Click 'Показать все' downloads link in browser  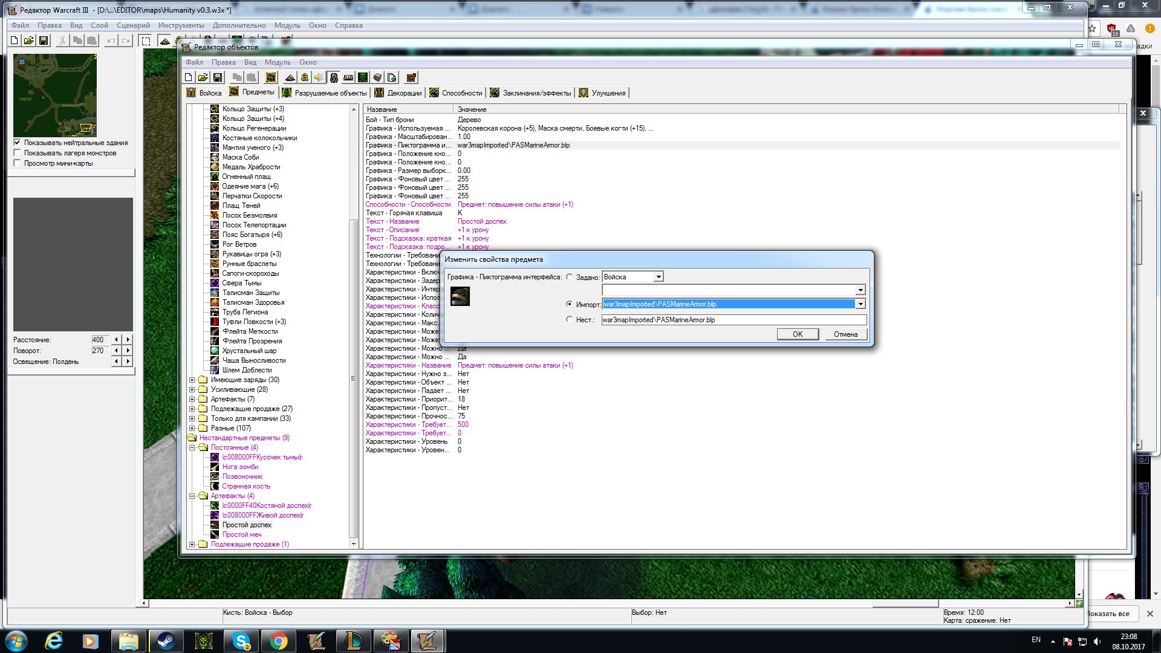pyautogui.click(x=1108, y=613)
